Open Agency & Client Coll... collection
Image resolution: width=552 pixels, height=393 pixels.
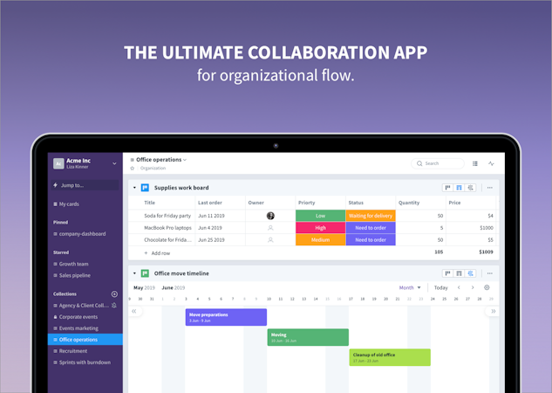click(81, 306)
